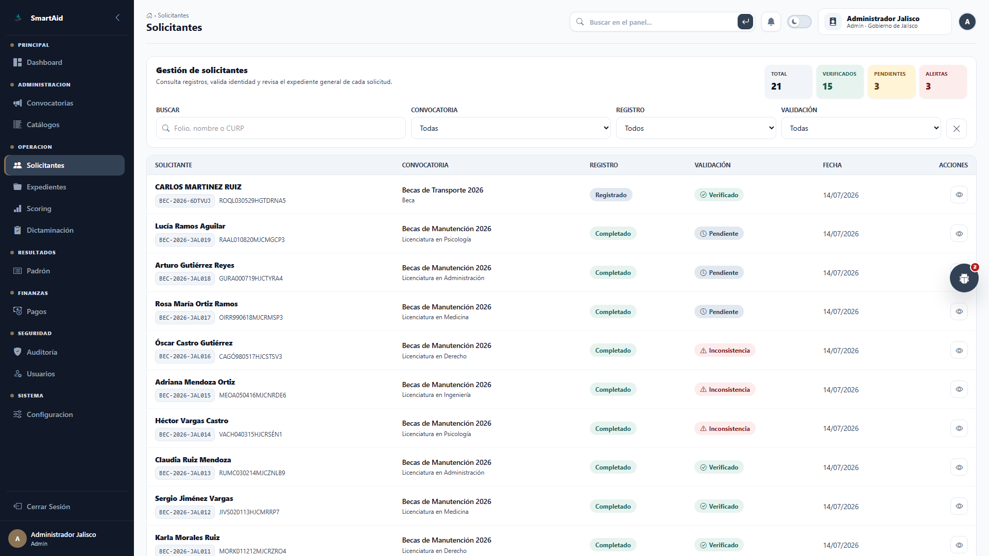The image size is (989, 556).
Task: Click the Configuracion sliders icon
Action: [x=18, y=414]
